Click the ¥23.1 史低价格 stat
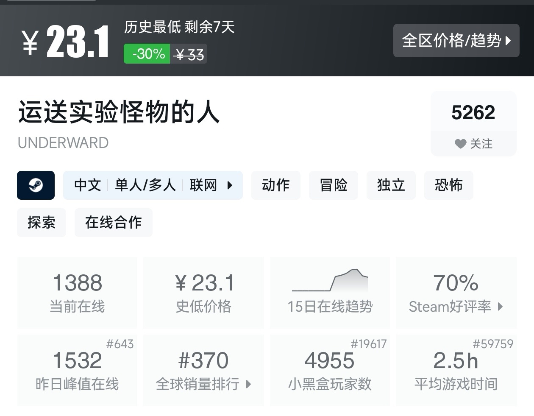The height and width of the screenshot is (416, 534). [204, 293]
